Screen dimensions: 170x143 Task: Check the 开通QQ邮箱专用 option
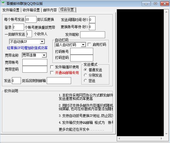(x=52, y=73)
